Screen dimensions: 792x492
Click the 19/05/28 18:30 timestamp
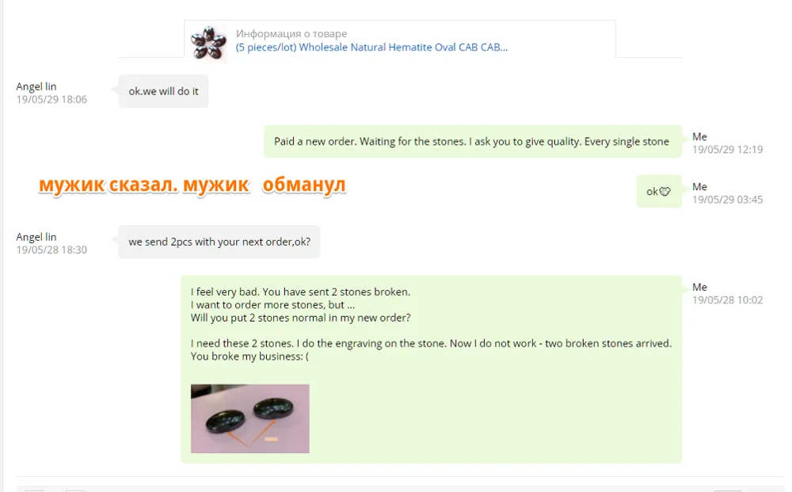(x=51, y=250)
